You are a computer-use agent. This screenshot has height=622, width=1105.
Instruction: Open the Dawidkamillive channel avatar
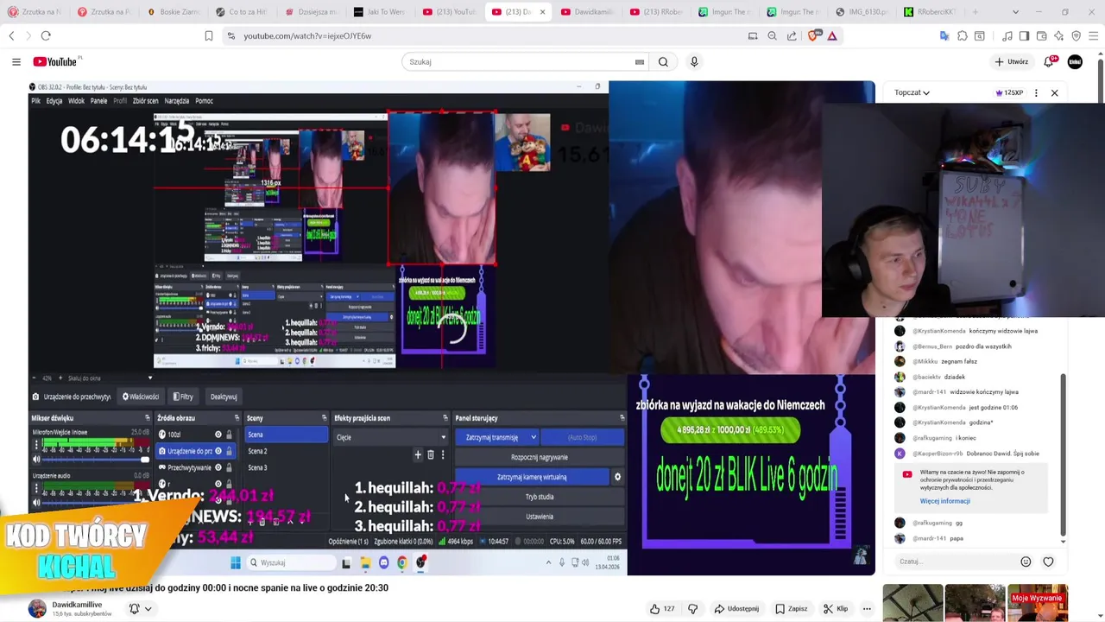(x=37, y=608)
